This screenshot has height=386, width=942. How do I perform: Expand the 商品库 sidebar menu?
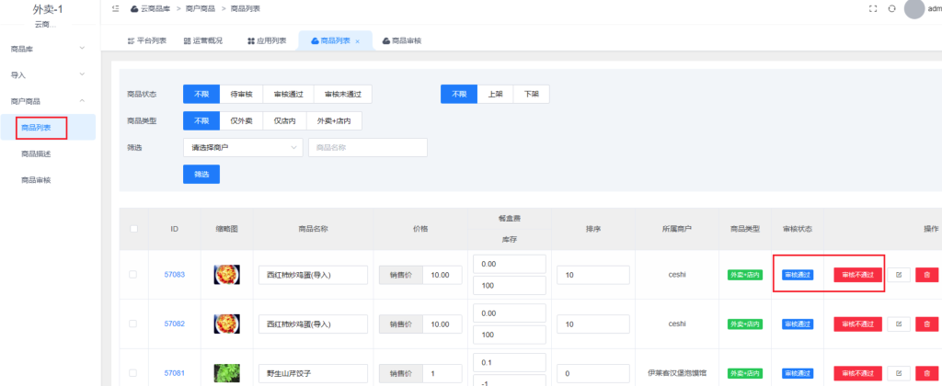pos(48,48)
